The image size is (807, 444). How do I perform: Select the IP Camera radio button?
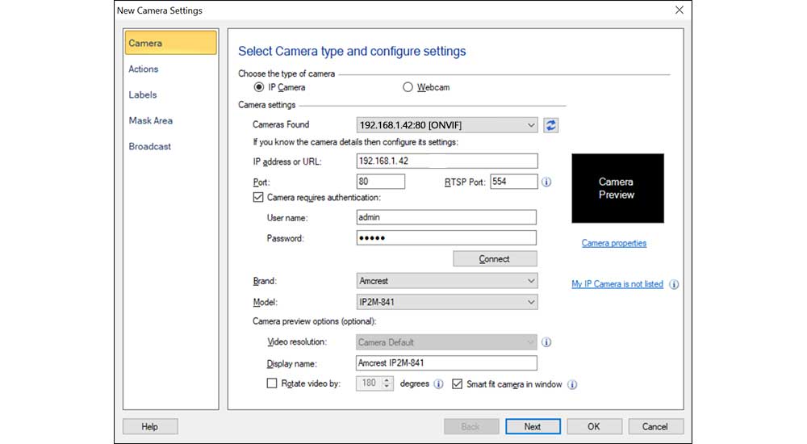coord(259,87)
